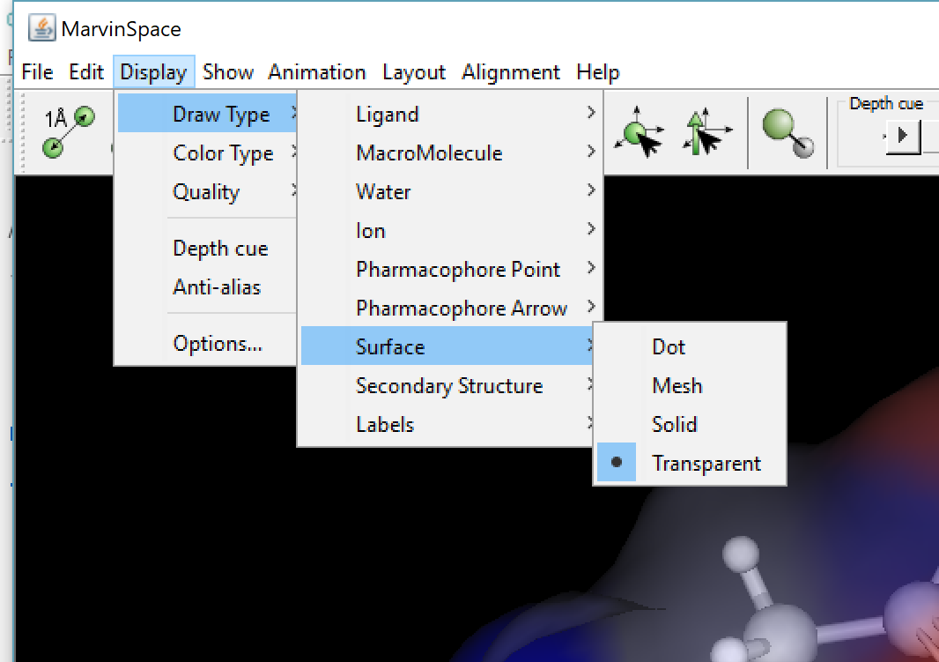Click Options... in the Display menu
The image size is (939, 662).
218,344
